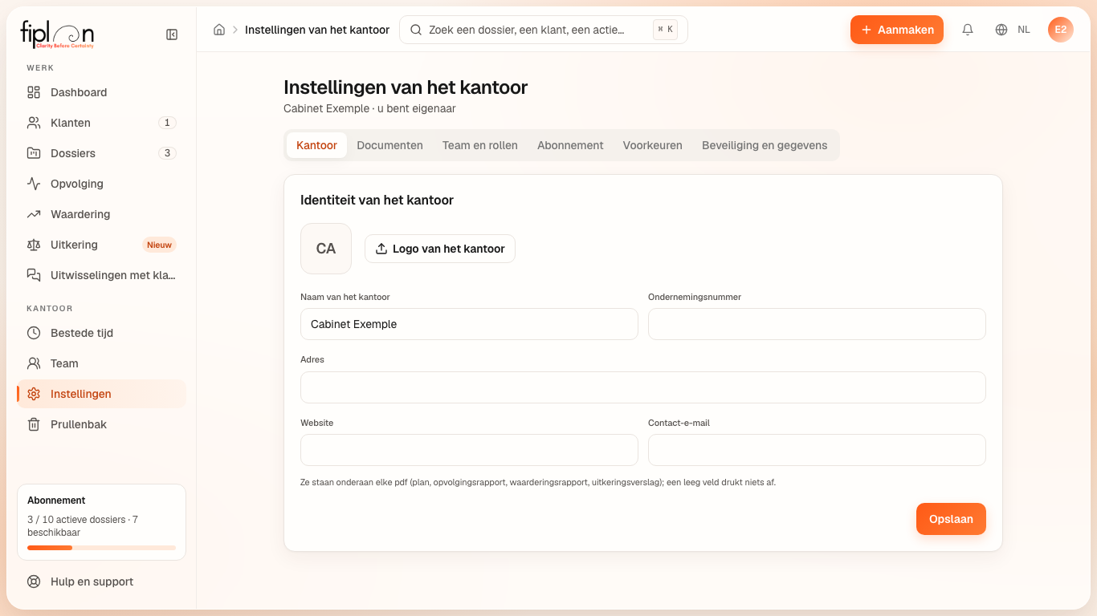Click the Aanmaken button
The image size is (1097, 616).
(897, 30)
